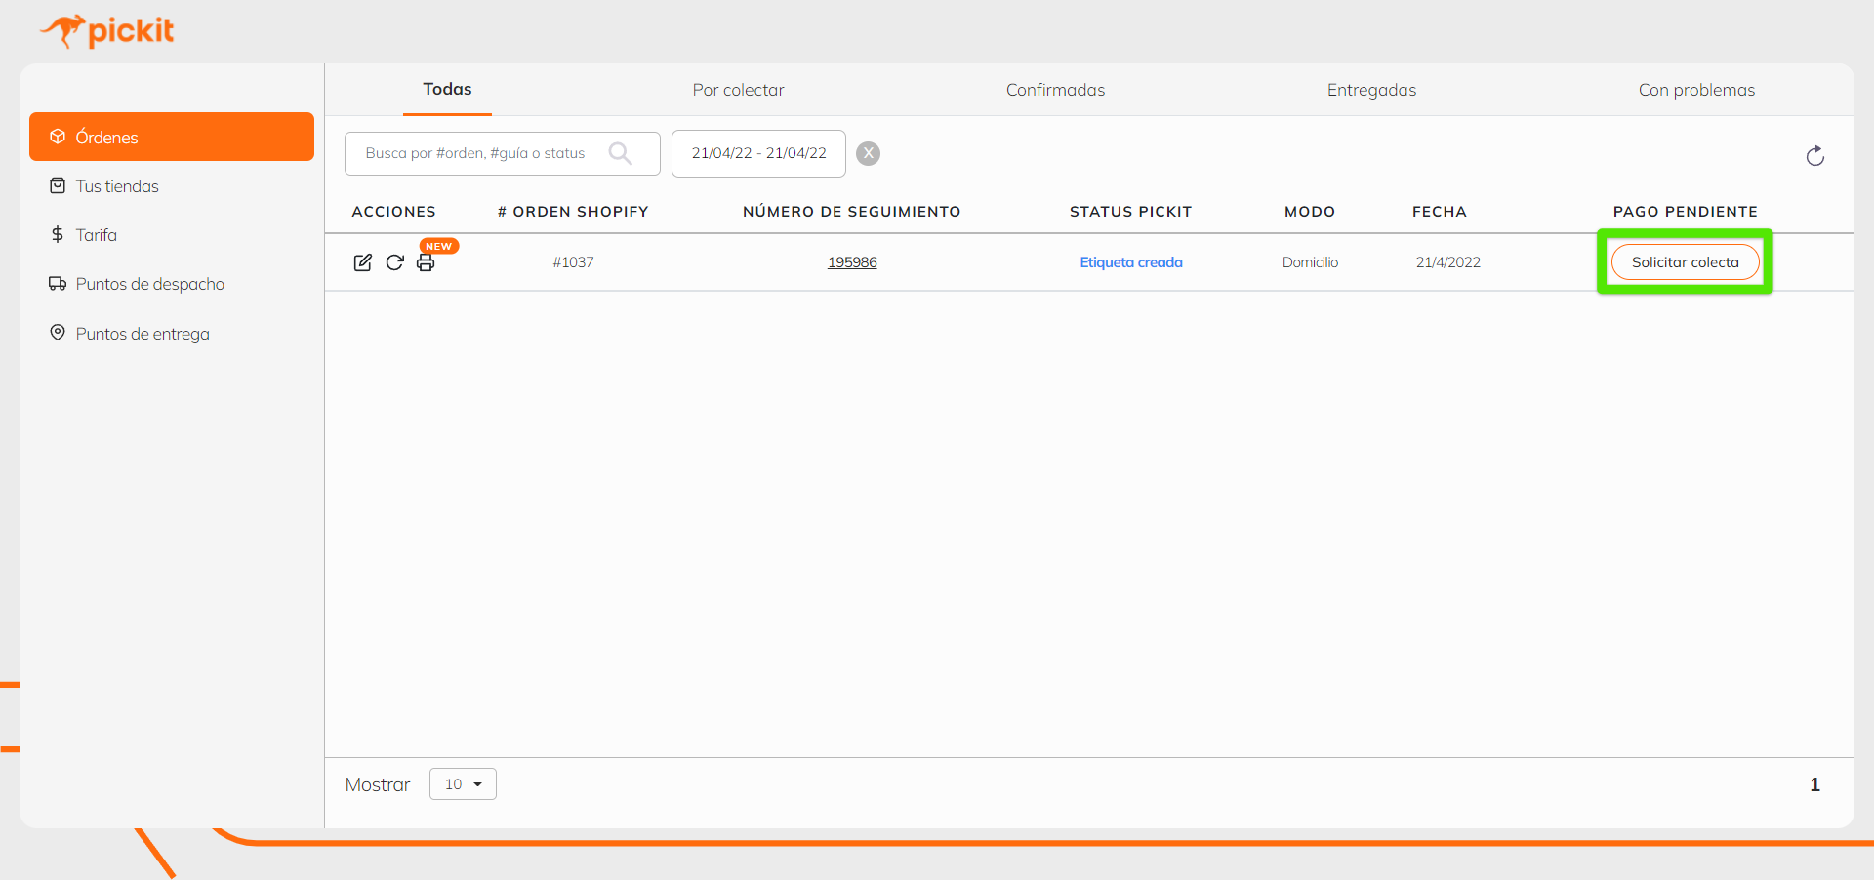The height and width of the screenshot is (880, 1874).
Task: Reload table with top-right refresh icon
Action: tap(1814, 156)
